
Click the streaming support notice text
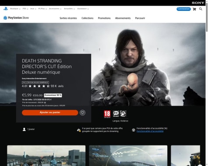[x=102, y=130]
